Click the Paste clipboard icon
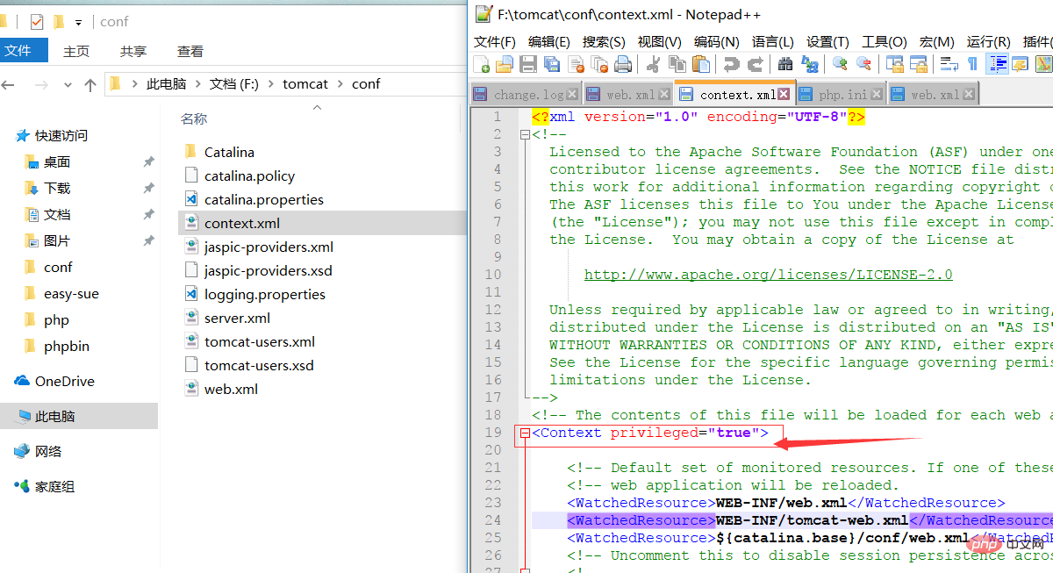Image resolution: width=1053 pixels, height=573 pixels. tap(700, 63)
